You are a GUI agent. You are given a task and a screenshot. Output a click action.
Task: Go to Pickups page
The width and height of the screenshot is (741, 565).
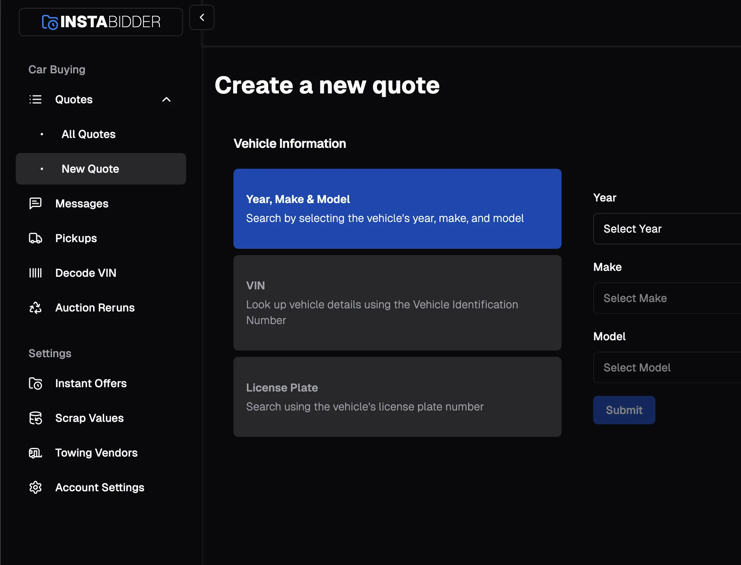pos(101,238)
